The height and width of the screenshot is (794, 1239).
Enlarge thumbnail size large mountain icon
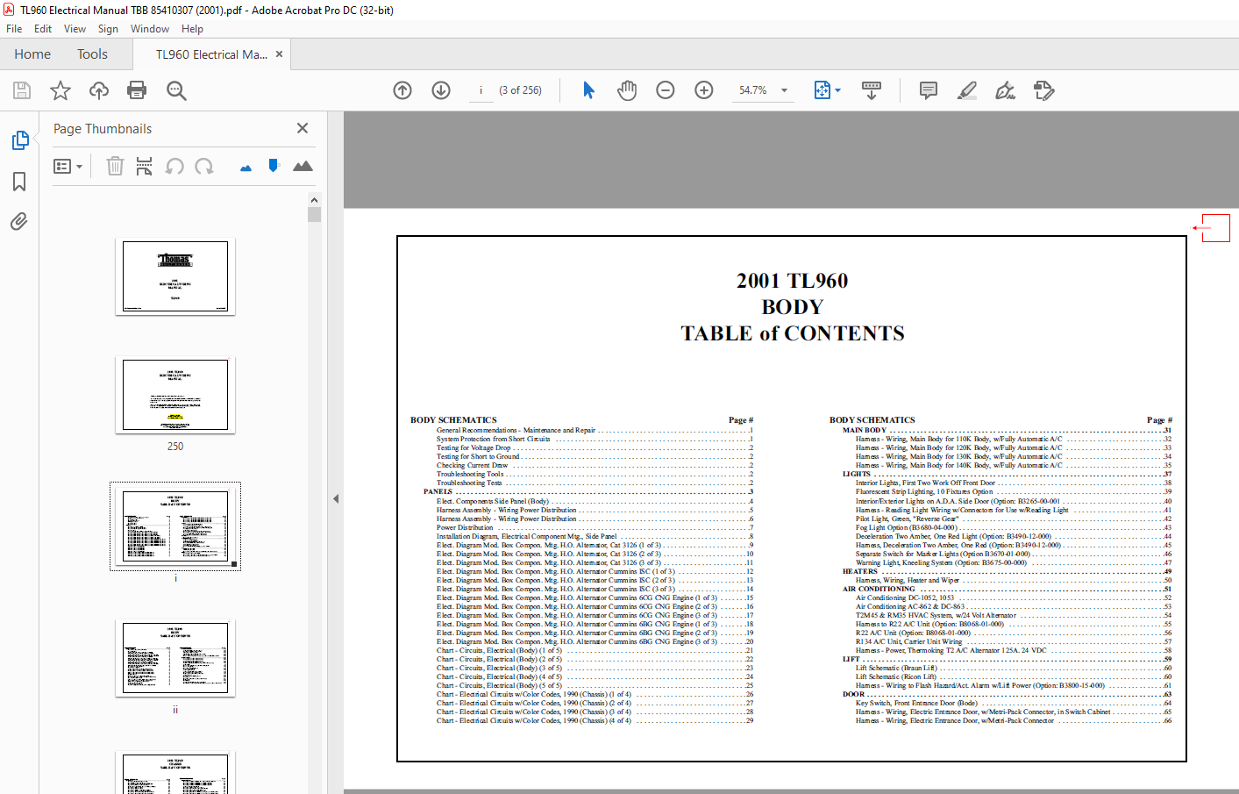click(303, 166)
